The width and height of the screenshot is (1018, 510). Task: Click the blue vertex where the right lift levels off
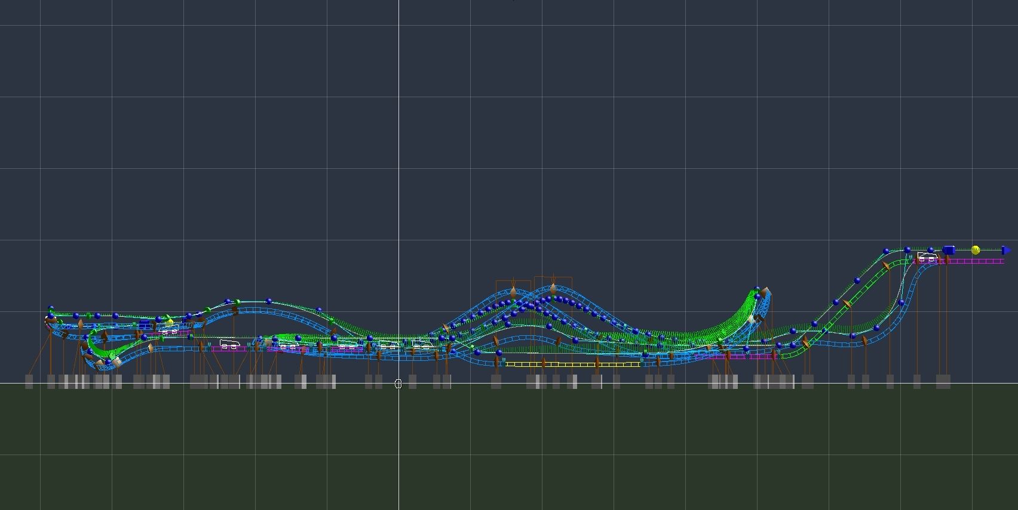(x=887, y=251)
